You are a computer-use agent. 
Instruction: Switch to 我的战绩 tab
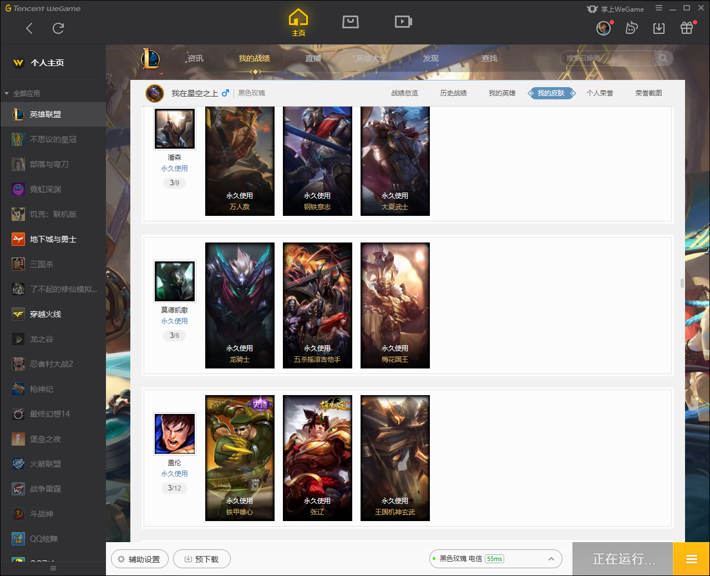254,58
